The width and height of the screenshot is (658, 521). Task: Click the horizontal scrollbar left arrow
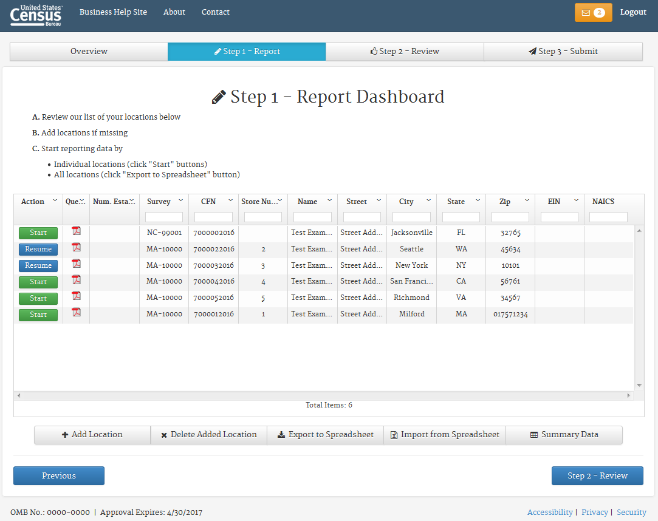coord(19,395)
